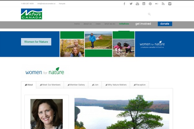Click banner photo of two children crouching
The image size is (194, 129).
pos(124,48)
